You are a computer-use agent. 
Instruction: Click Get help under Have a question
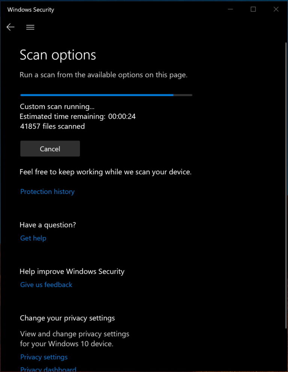click(33, 238)
